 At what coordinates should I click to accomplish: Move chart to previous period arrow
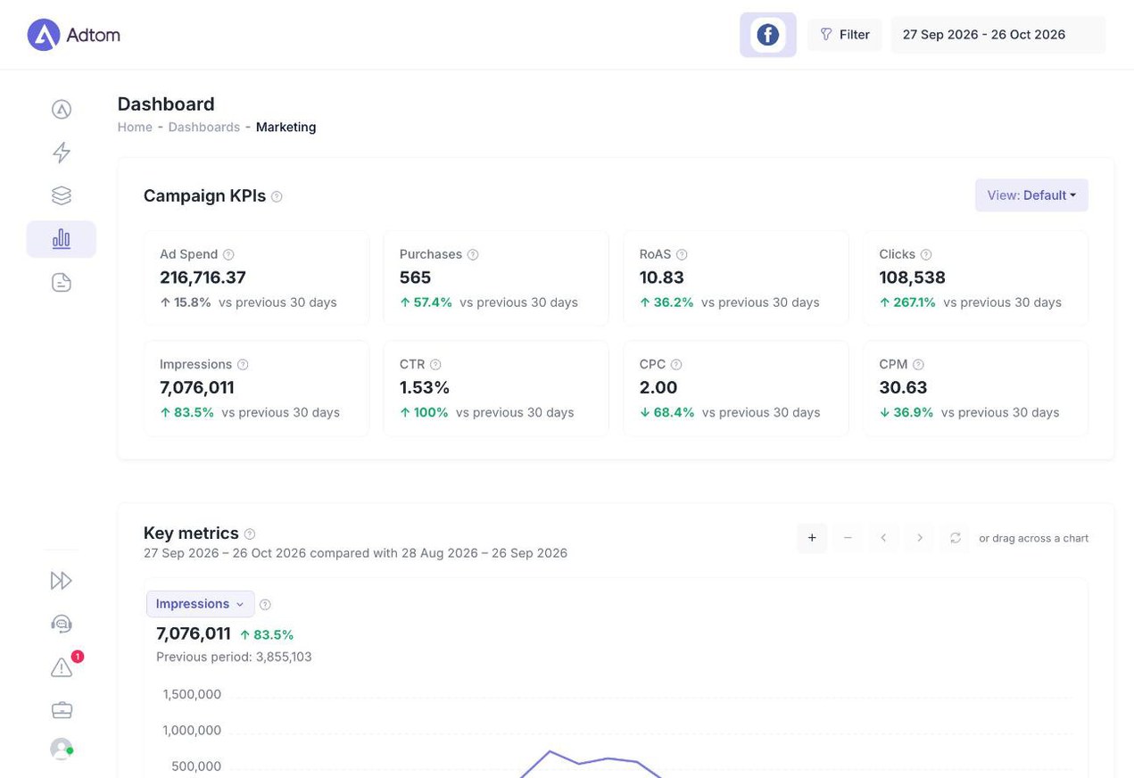pyautogui.click(x=883, y=538)
